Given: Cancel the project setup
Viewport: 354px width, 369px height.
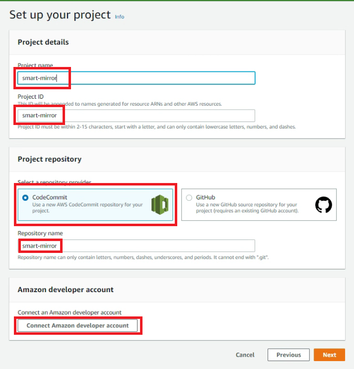Looking at the screenshot, I should [245, 355].
